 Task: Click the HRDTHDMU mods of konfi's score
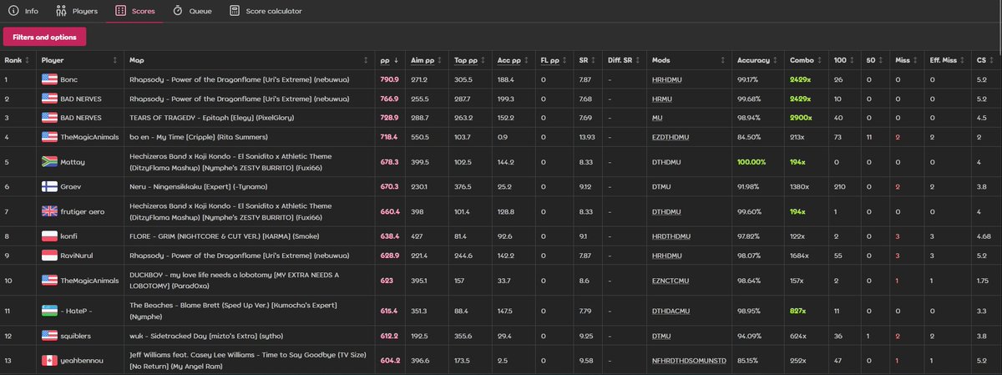pyautogui.click(x=672, y=236)
